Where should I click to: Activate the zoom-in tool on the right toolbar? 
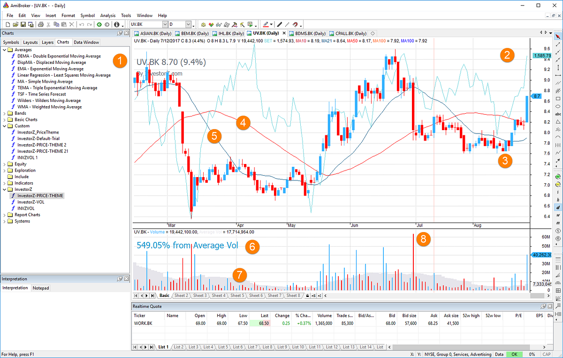coord(557,177)
